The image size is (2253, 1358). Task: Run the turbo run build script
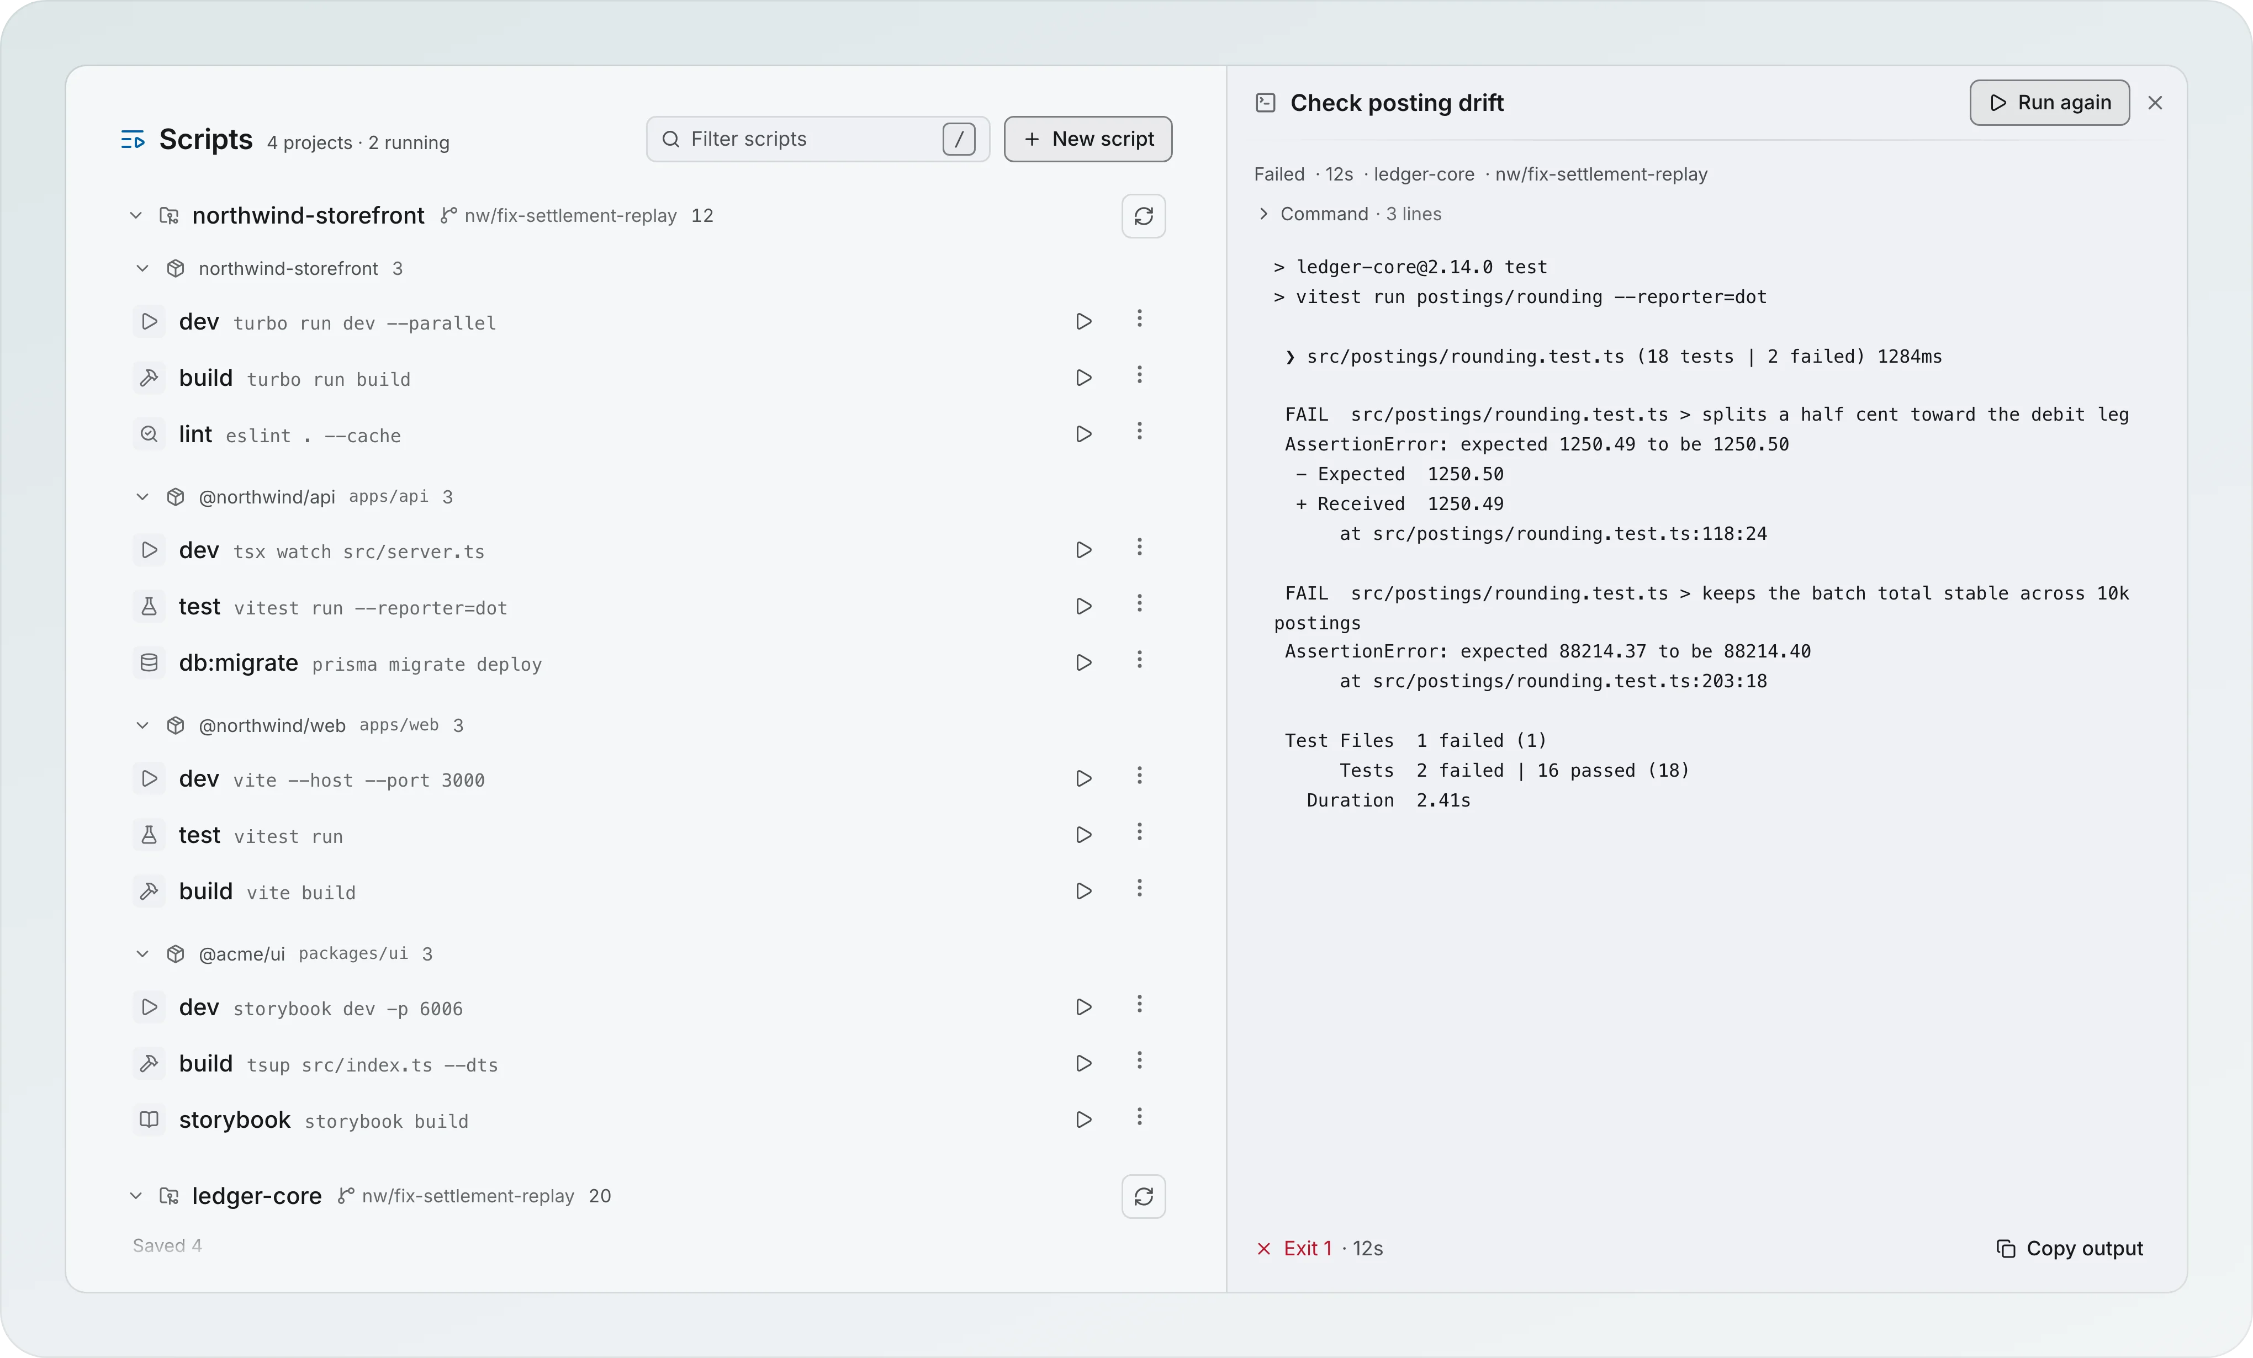click(1083, 378)
